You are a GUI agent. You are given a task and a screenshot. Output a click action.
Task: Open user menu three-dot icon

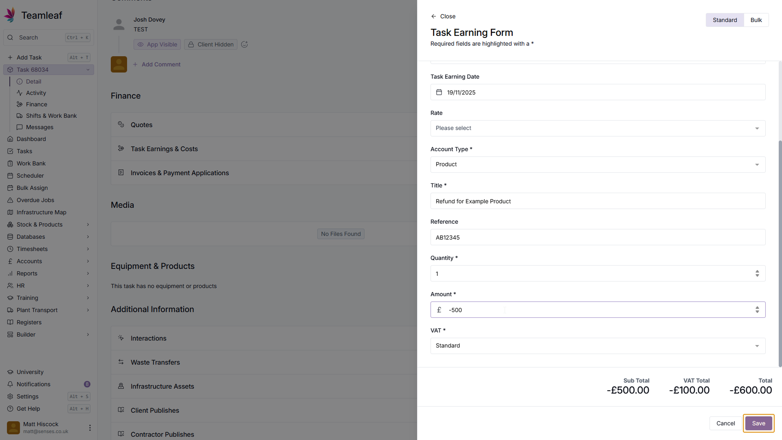pos(90,428)
